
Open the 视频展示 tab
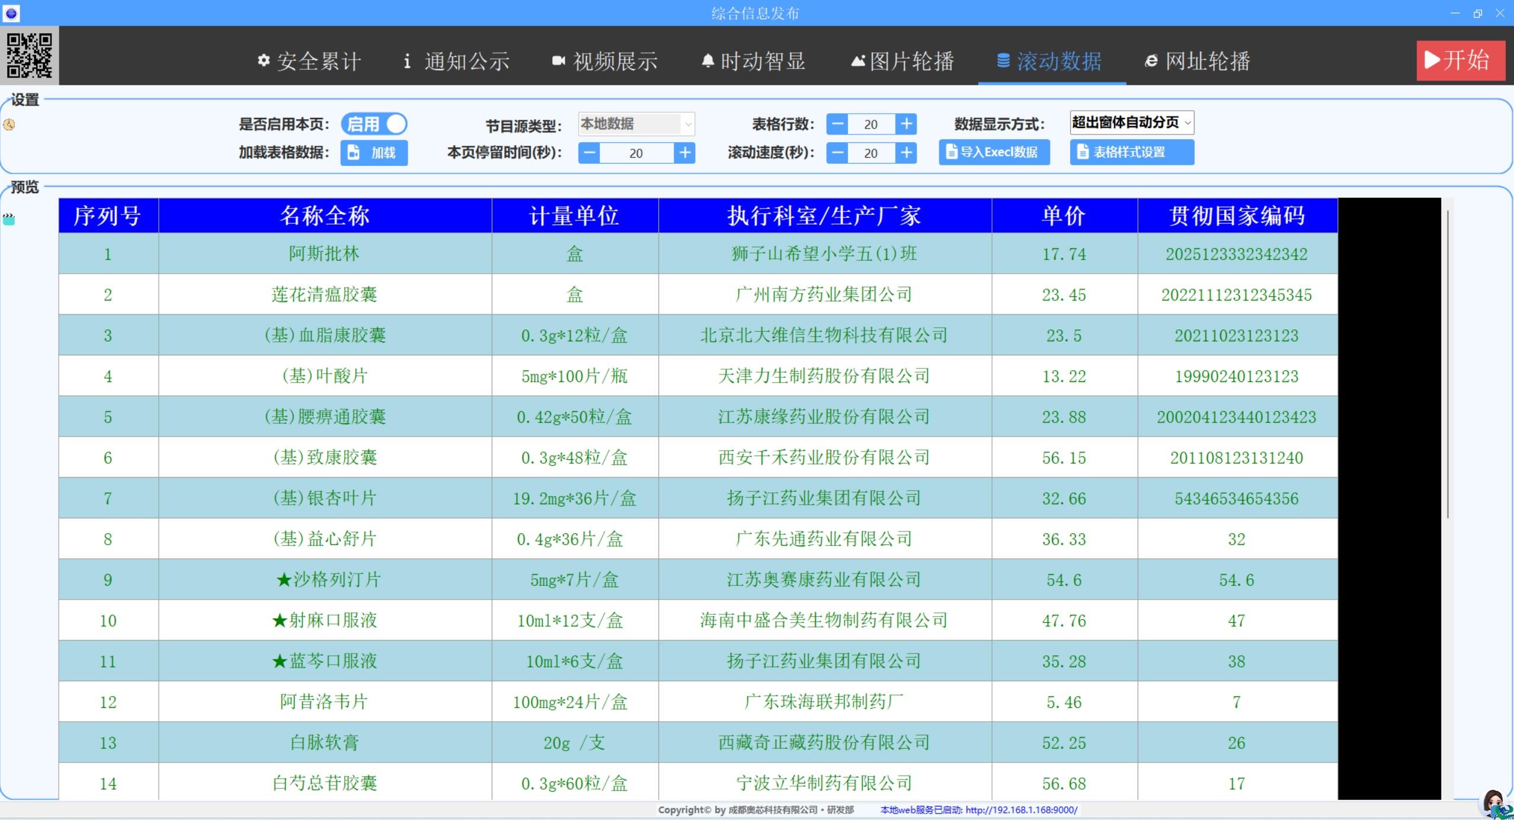(605, 61)
